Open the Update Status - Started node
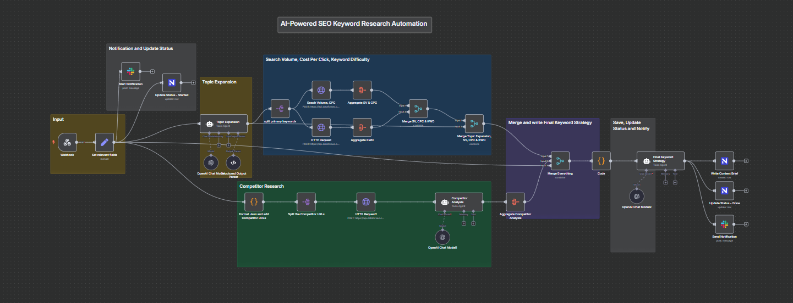The height and width of the screenshot is (303, 793). click(172, 83)
